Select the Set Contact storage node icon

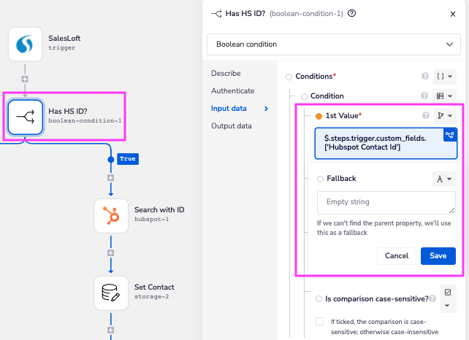click(x=112, y=292)
